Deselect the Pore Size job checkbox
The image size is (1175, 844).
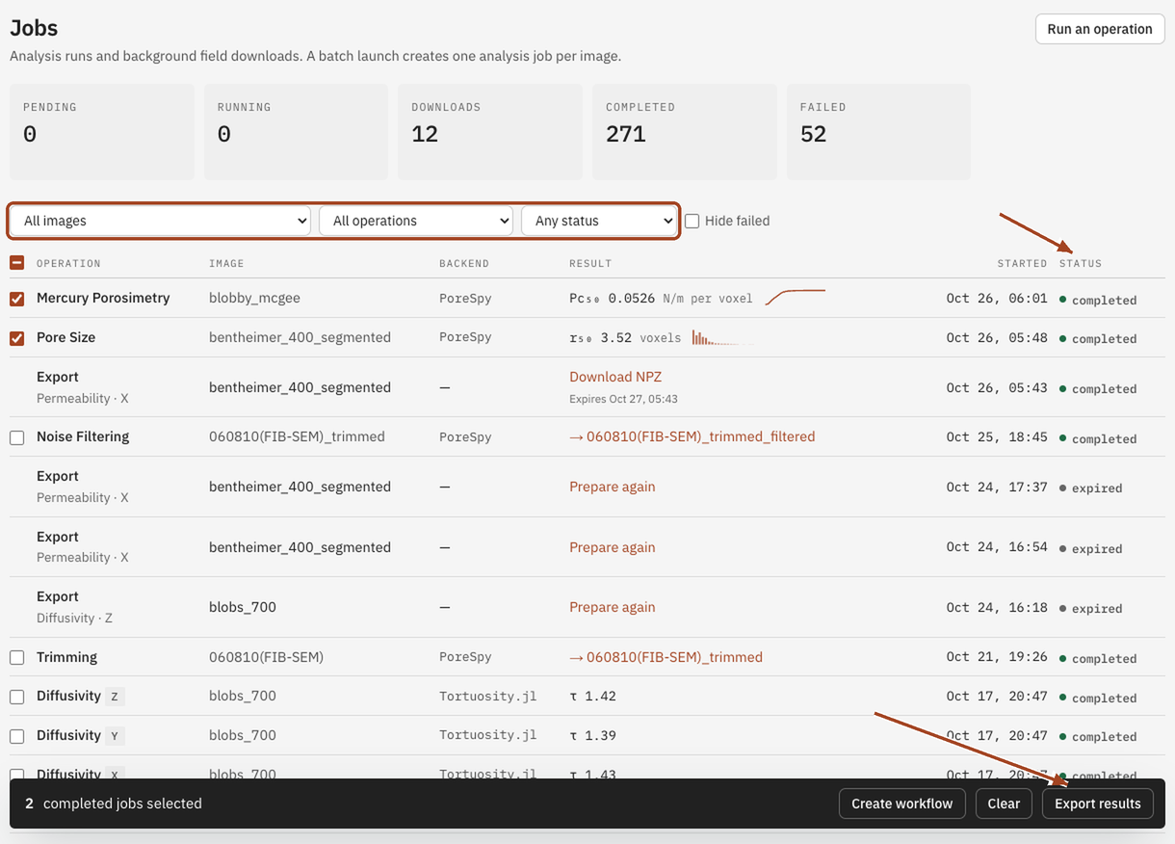[x=17, y=338]
